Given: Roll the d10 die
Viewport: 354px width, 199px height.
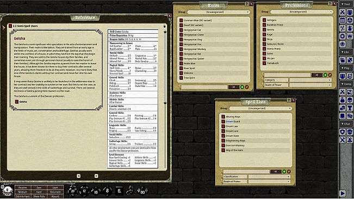Looking at the screenshot, I should coord(96,191).
